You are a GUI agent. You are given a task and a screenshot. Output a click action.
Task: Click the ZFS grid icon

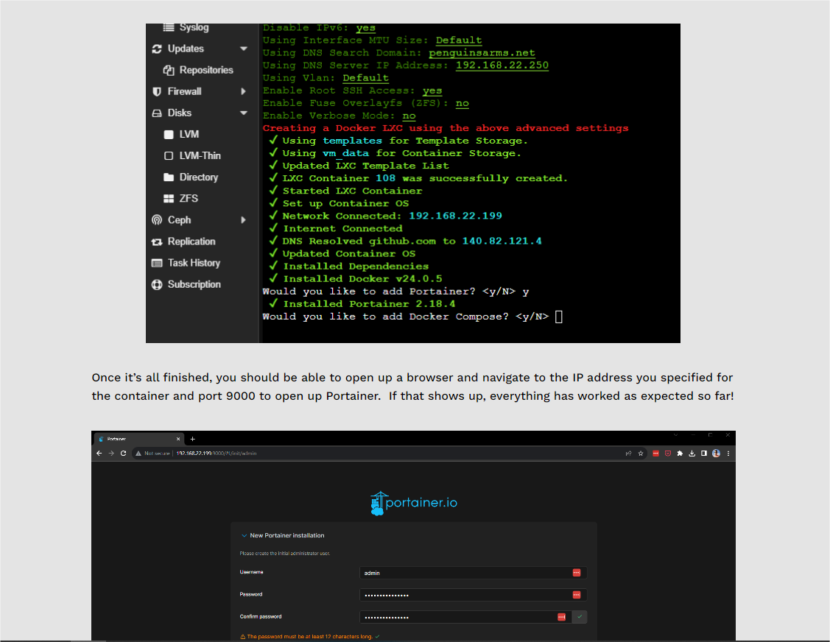169,199
